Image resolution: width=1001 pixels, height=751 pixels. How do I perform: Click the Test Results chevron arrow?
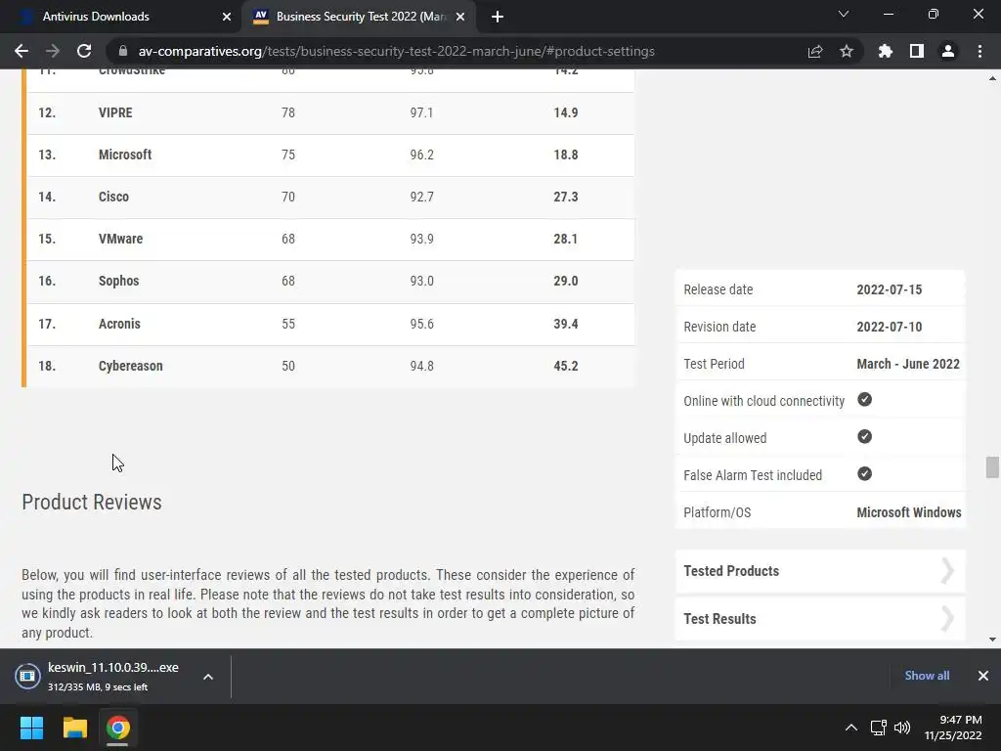tap(948, 619)
